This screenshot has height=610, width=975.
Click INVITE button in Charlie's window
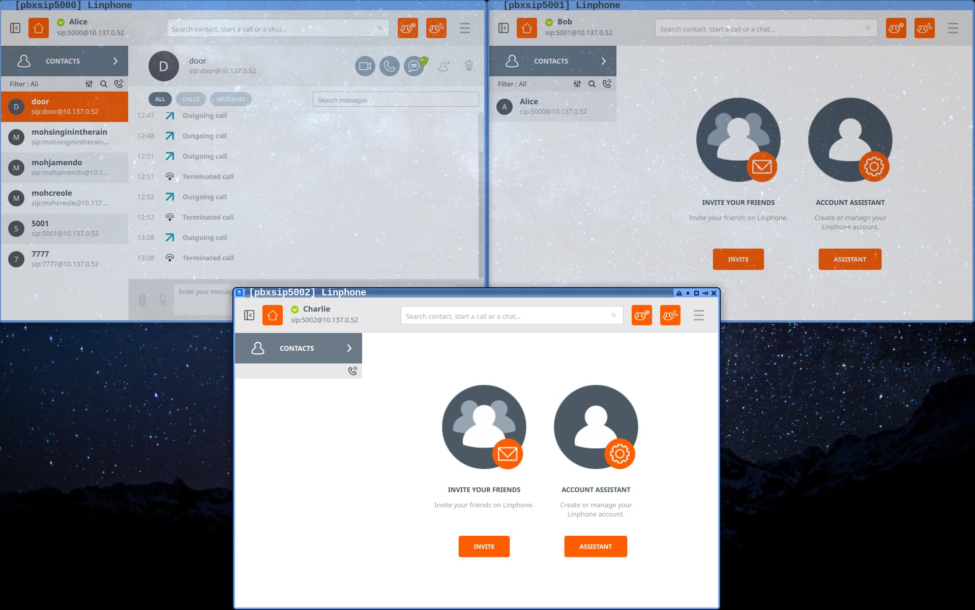[x=484, y=546]
